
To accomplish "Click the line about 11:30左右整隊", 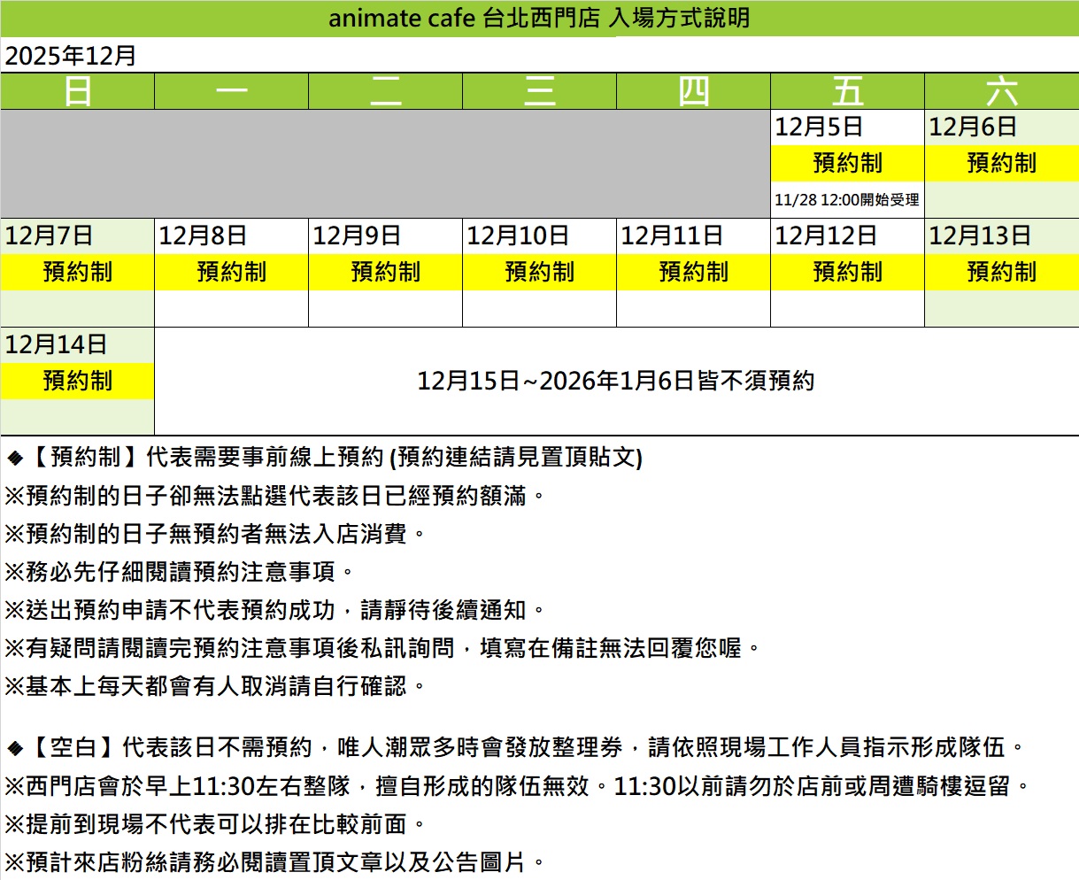I will (x=519, y=785).
